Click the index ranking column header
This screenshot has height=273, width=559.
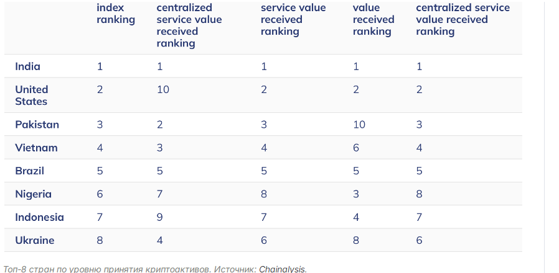click(x=116, y=14)
